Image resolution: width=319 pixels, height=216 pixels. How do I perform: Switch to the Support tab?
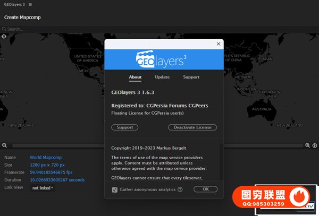[x=191, y=77]
